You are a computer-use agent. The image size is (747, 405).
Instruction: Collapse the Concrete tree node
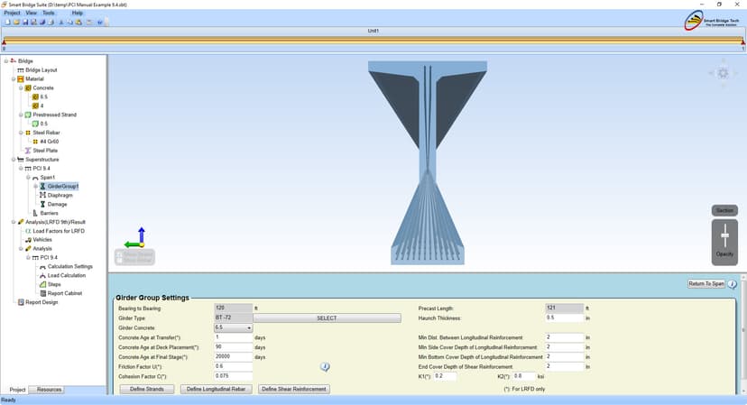coord(21,88)
